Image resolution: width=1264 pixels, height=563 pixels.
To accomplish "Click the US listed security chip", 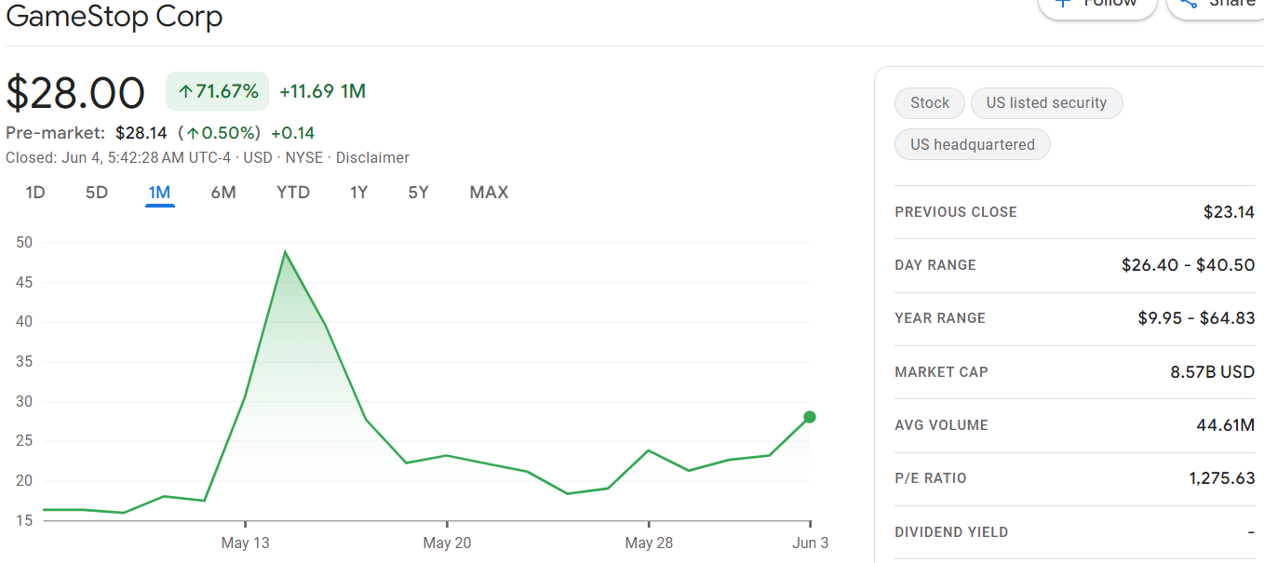I will (x=1047, y=103).
